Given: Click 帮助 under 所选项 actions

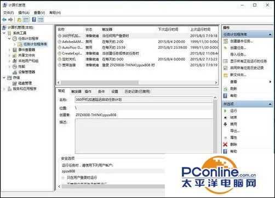Looking at the screenshot, I should pos(233,151).
